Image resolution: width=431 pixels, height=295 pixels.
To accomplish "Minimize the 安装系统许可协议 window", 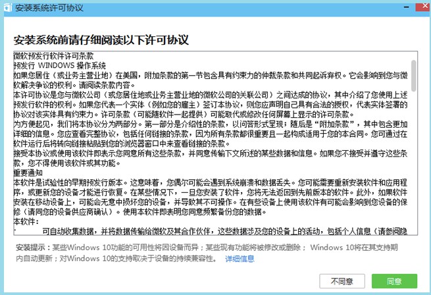I will click(x=406, y=7).
